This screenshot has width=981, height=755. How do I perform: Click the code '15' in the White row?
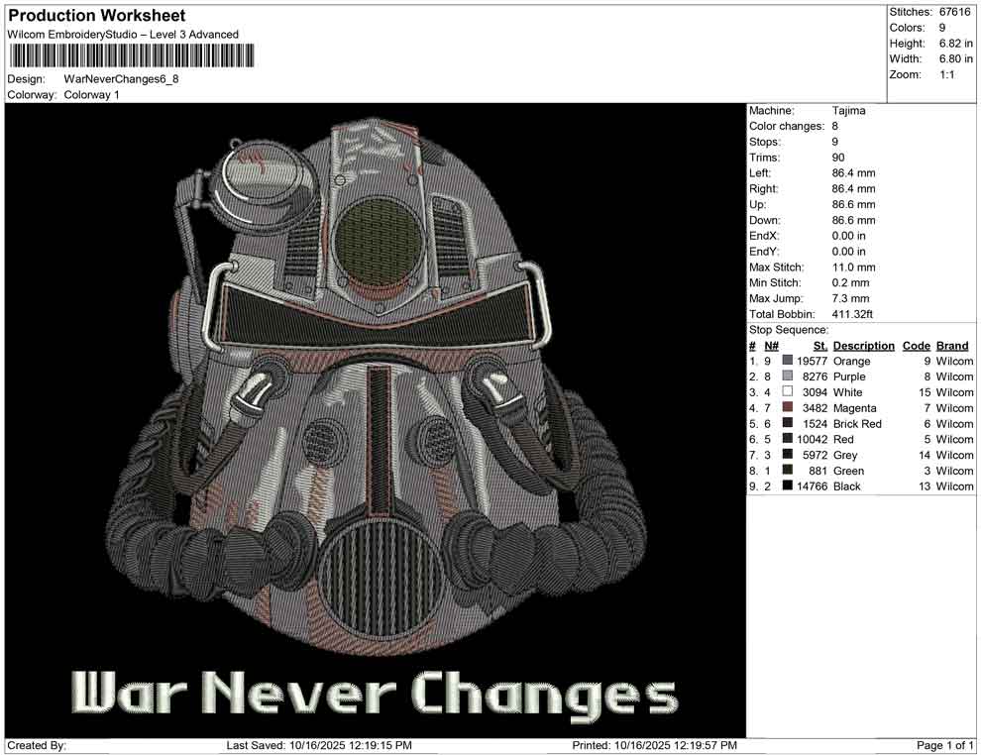(925, 392)
